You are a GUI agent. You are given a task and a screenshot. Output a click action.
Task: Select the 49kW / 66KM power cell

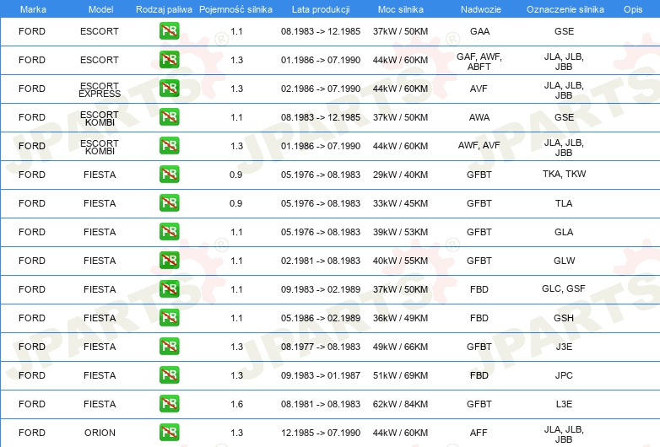400,347
